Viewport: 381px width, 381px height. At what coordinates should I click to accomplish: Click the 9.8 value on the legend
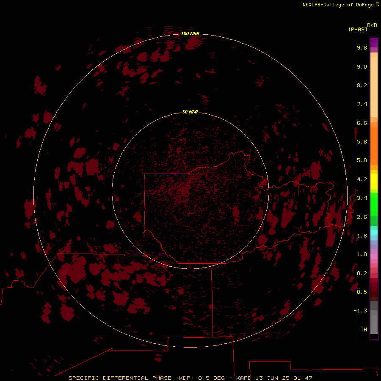[x=362, y=47]
